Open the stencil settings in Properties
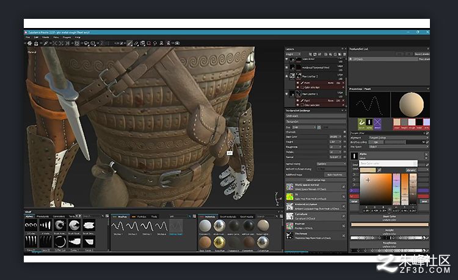Image resolution: width=458 pixels, height=280 pixels. [x=377, y=124]
